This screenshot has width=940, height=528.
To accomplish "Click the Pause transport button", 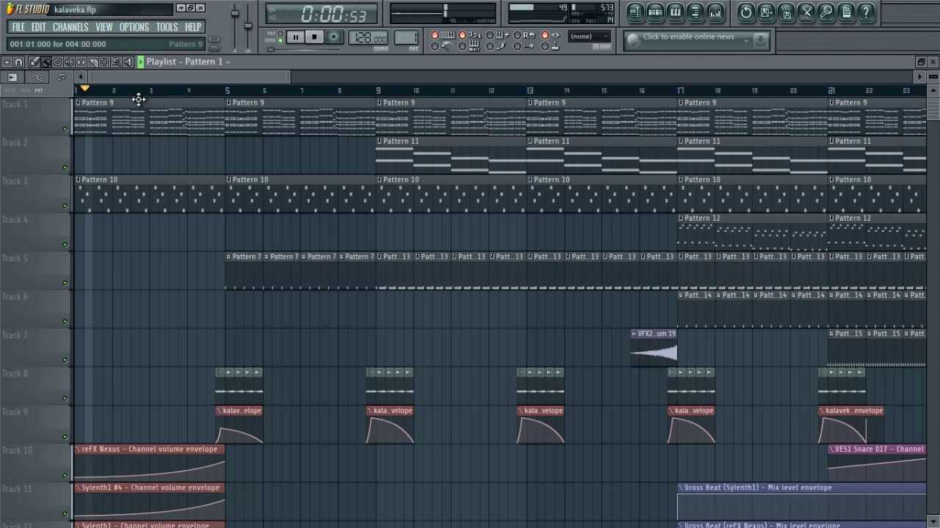I will coord(295,37).
